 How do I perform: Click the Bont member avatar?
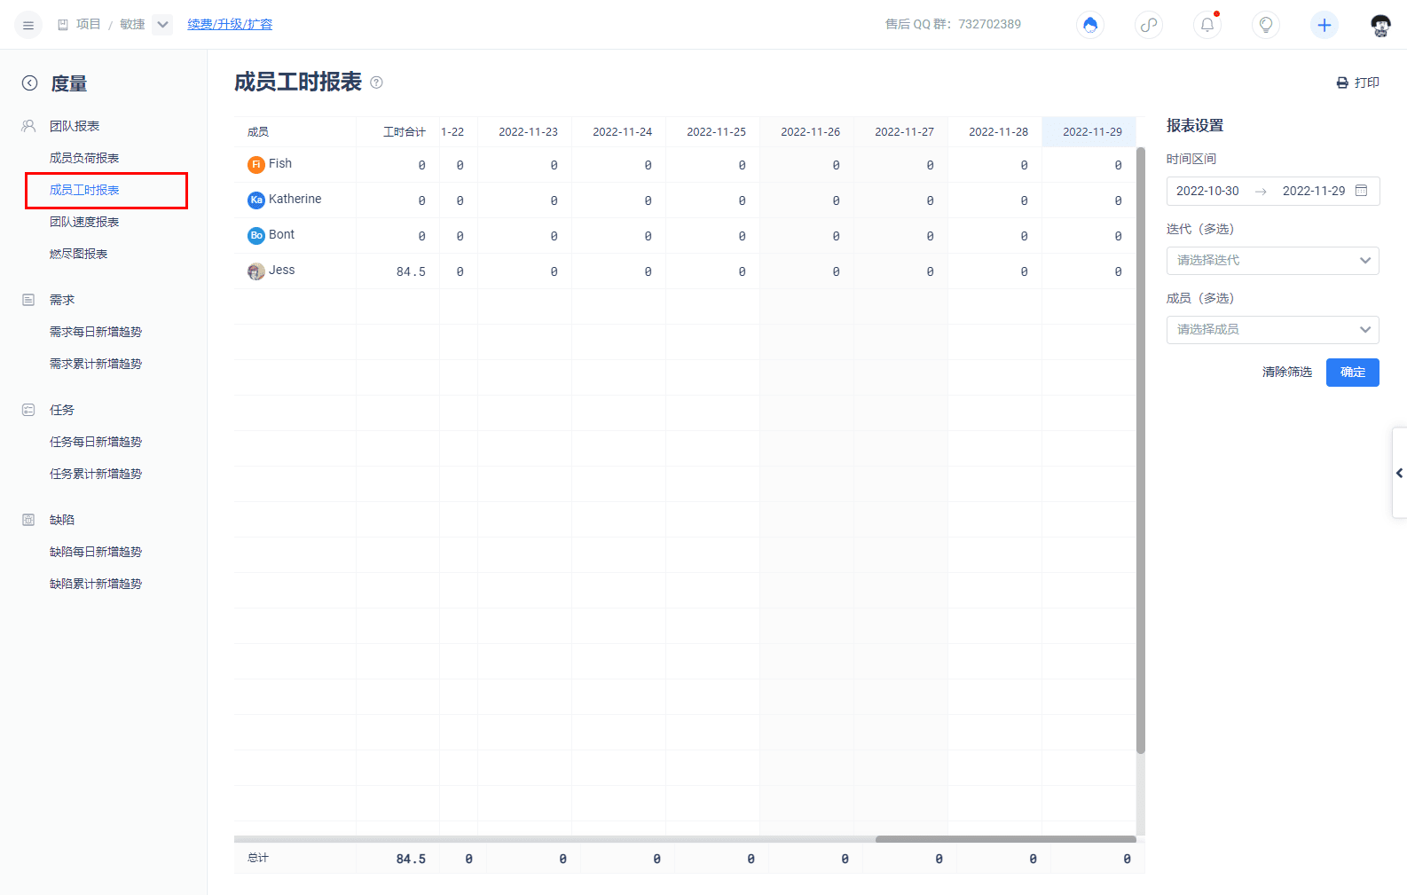click(x=256, y=235)
